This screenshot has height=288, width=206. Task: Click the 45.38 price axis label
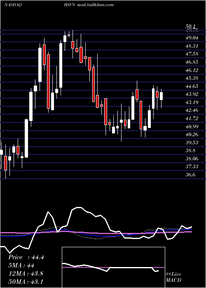192,78
